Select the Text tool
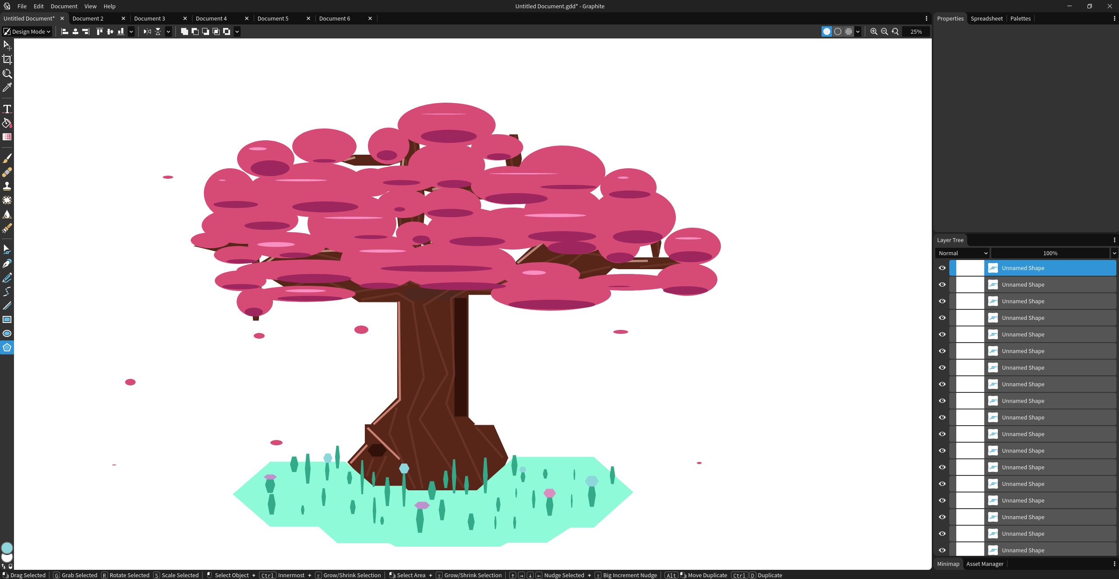The height and width of the screenshot is (579, 1119). coord(7,109)
